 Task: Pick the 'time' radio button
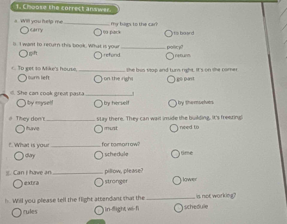pos(176,154)
